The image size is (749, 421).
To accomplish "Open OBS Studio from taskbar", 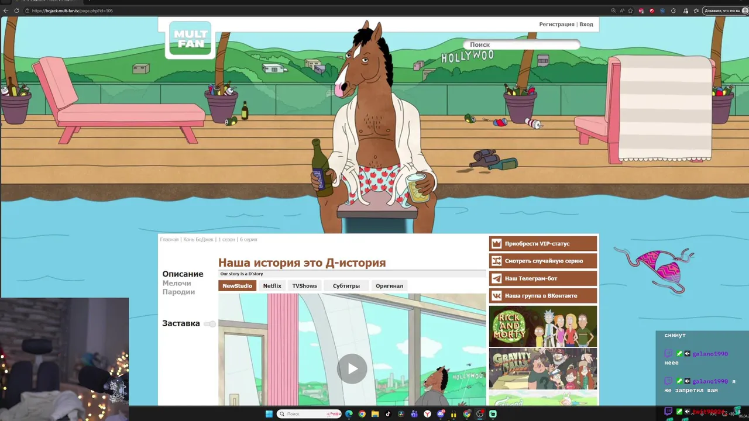I will click(480, 414).
